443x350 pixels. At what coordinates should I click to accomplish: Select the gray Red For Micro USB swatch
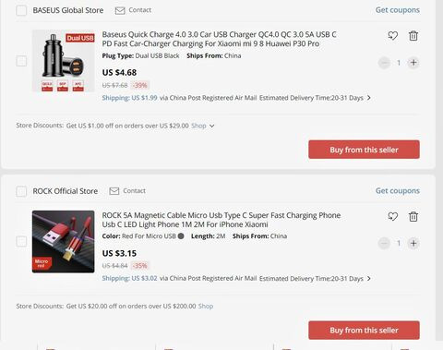(181, 236)
